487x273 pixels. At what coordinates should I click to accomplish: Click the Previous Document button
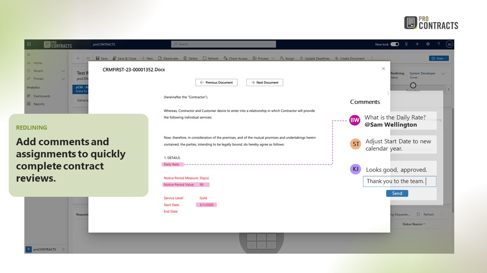[216, 82]
